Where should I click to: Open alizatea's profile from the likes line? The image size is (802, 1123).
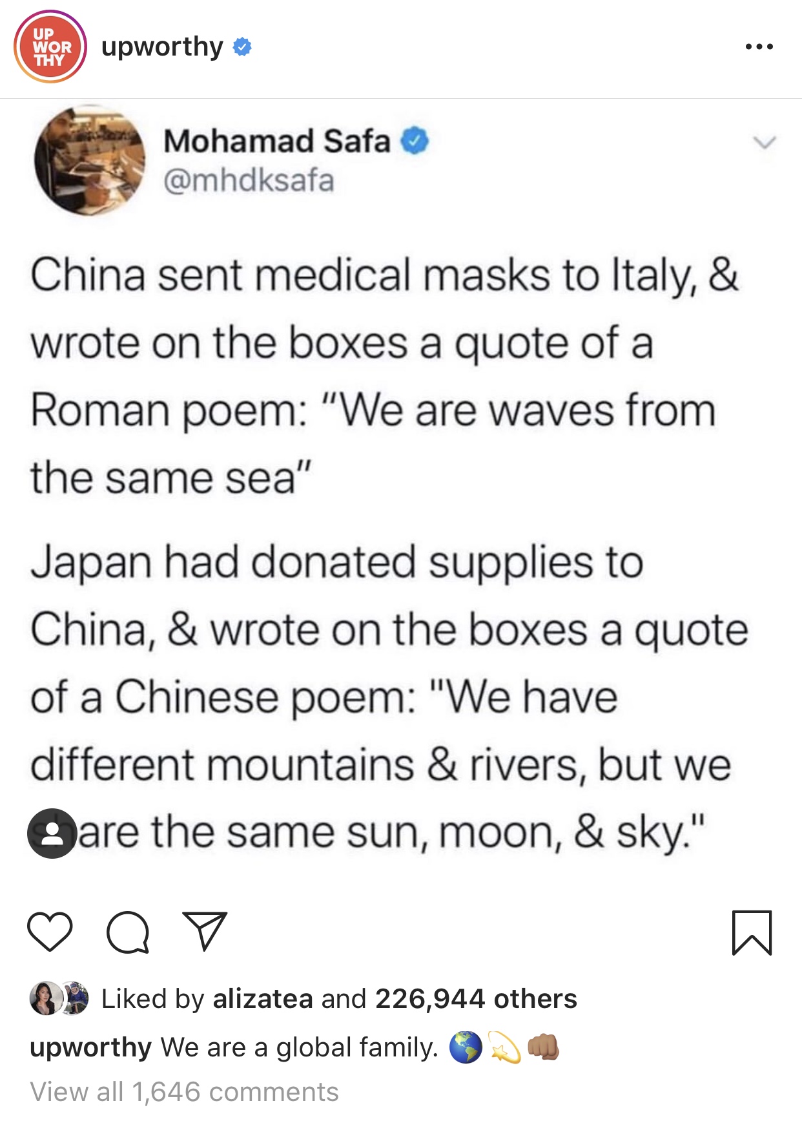(263, 998)
